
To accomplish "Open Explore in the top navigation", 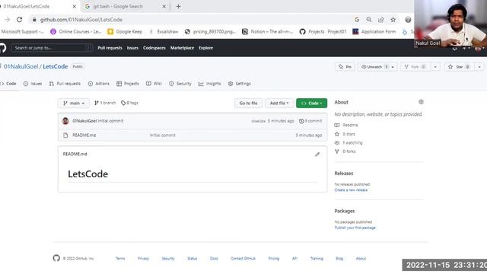I will point(206,48).
